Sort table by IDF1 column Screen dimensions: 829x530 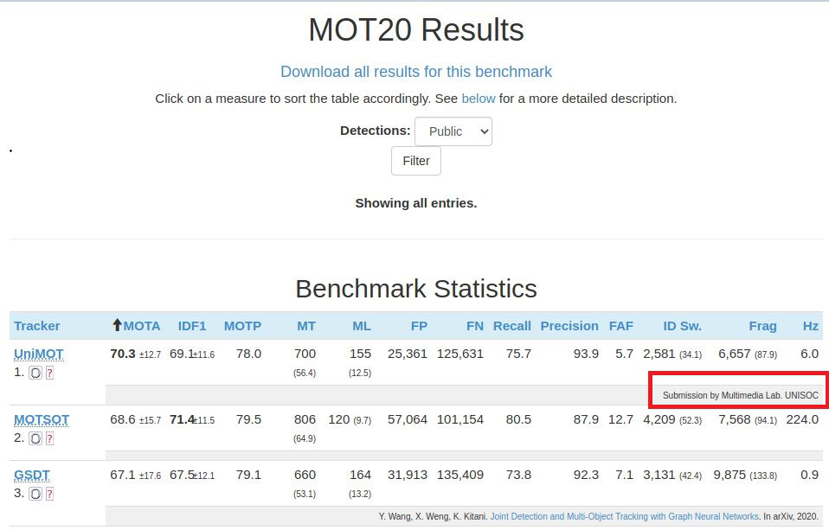192,326
